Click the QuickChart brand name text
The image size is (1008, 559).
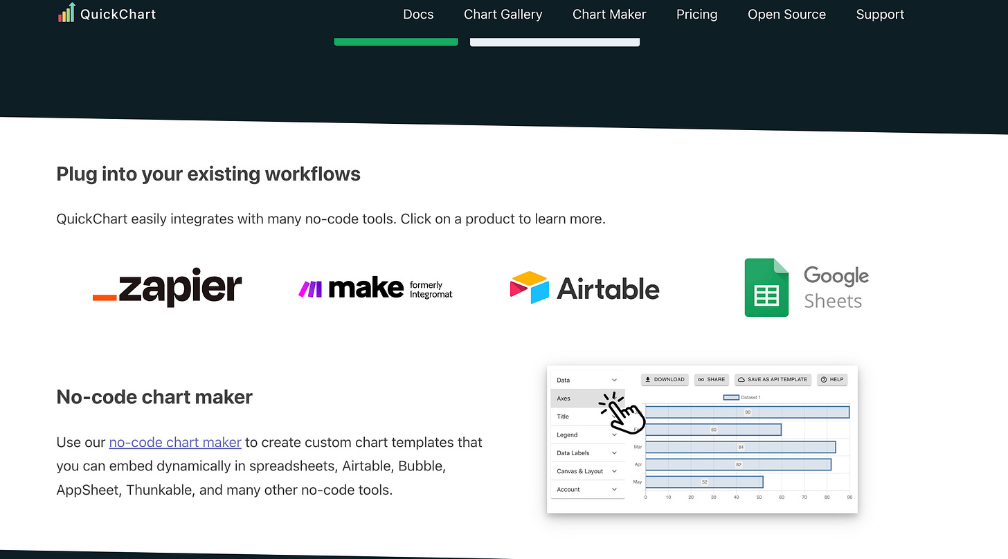tap(118, 14)
